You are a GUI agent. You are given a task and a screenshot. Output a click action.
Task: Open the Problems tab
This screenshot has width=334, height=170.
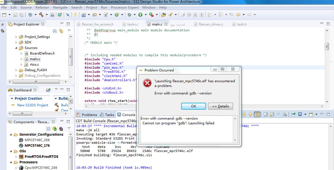coord(87,115)
